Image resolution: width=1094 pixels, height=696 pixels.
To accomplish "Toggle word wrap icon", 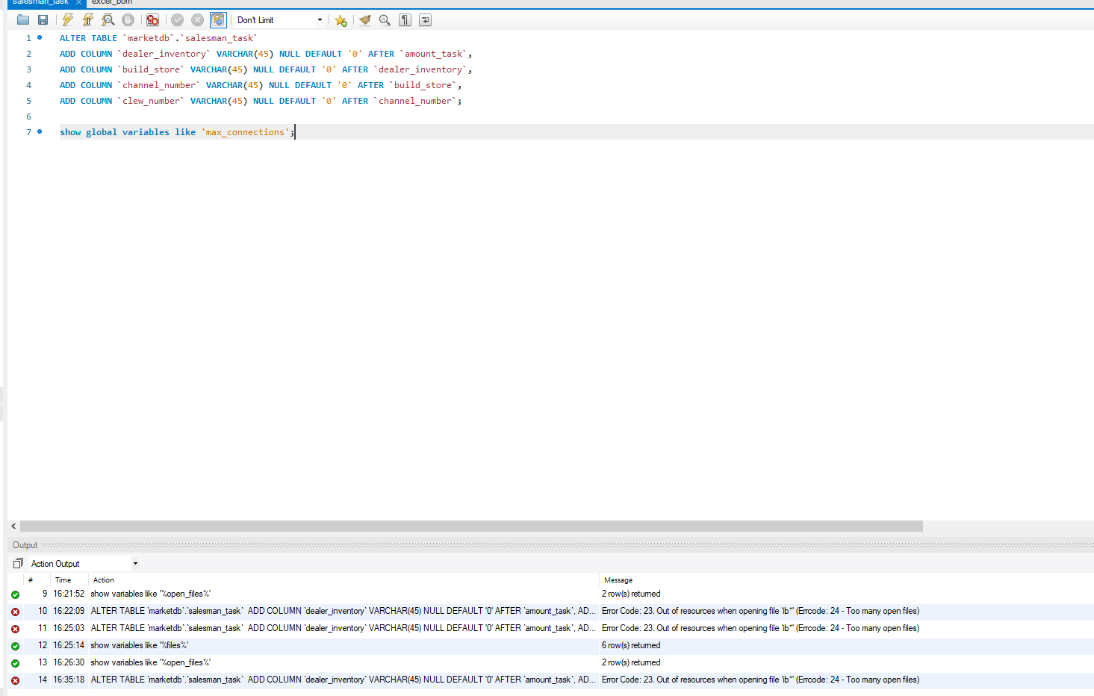I will point(425,20).
